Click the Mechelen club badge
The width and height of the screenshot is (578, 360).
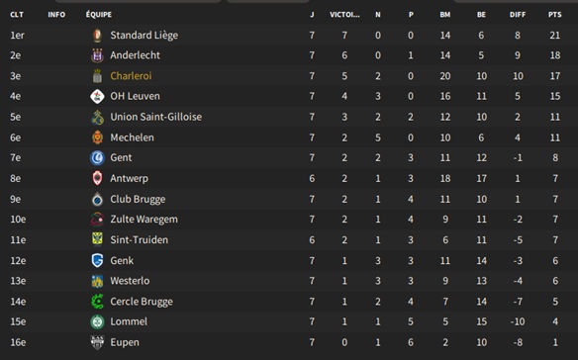pyautogui.click(x=97, y=137)
